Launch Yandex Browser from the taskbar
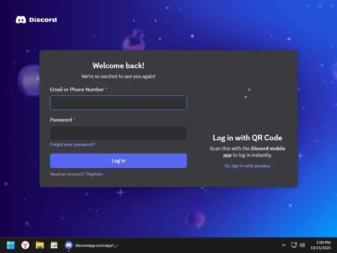Image resolution: width=337 pixels, height=253 pixels. tap(25, 245)
